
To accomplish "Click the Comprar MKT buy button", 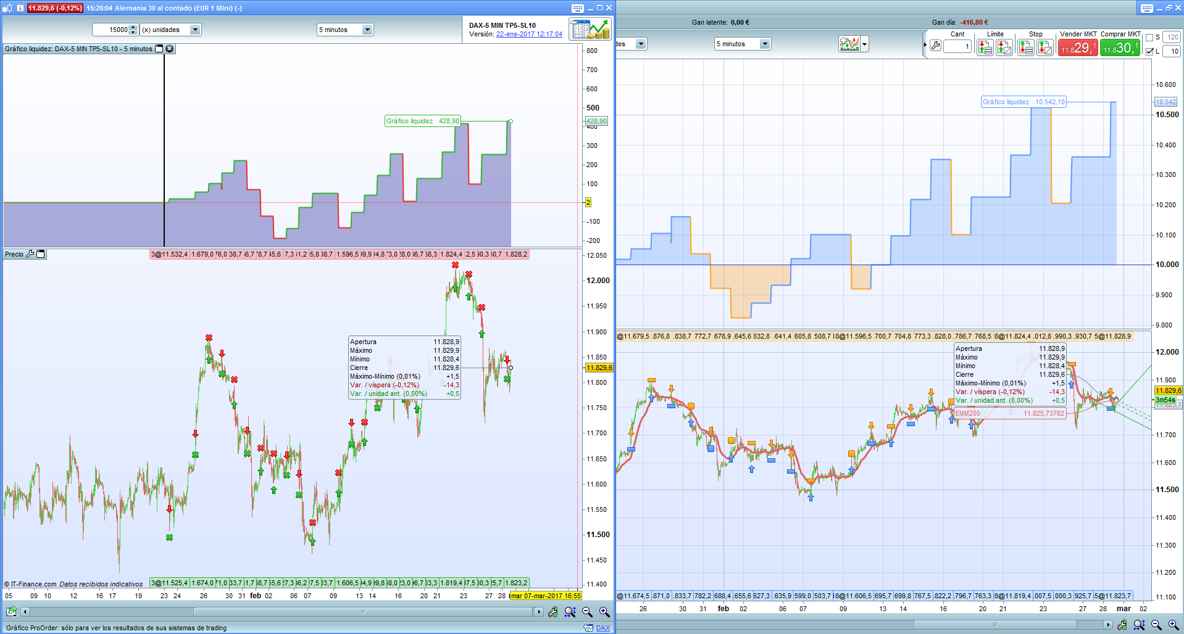I will (1120, 47).
